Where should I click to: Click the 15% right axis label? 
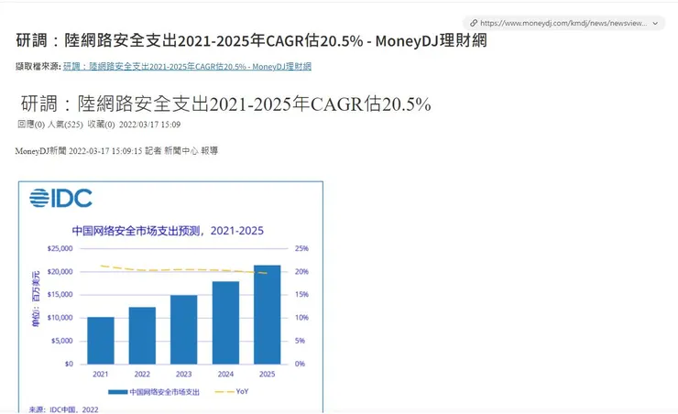301,295
